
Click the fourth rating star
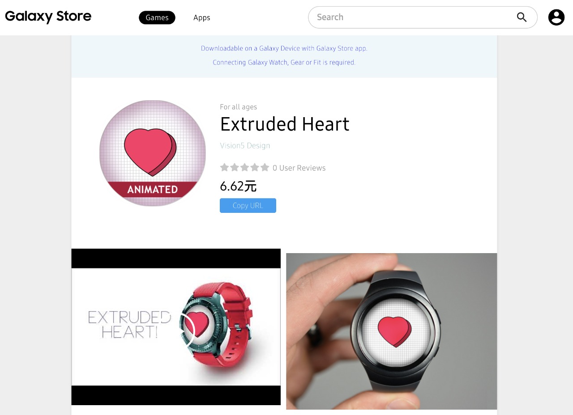pyautogui.click(x=255, y=168)
